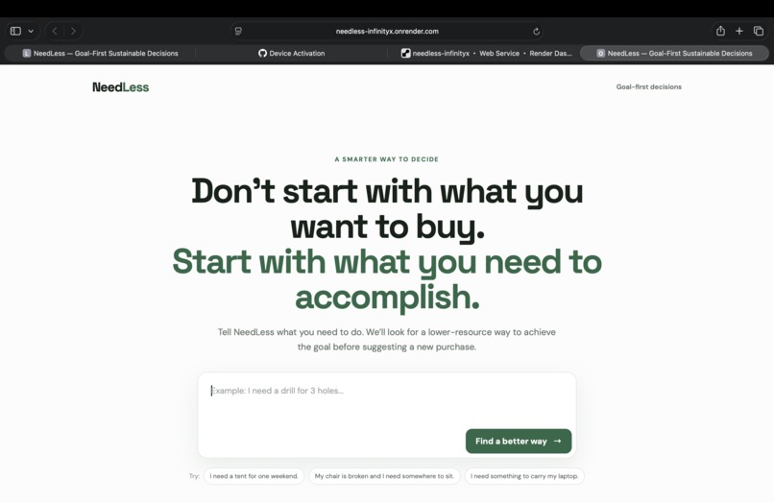Click the 'Start with what you need to accomplish' heading
This screenshot has height=503, width=774.
click(x=387, y=279)
